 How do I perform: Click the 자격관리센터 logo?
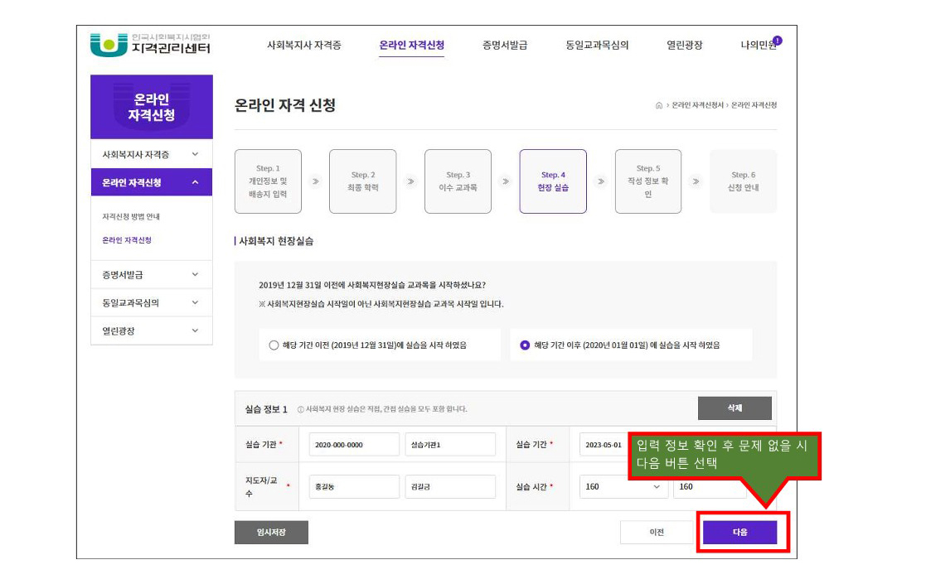pos(150,45)
